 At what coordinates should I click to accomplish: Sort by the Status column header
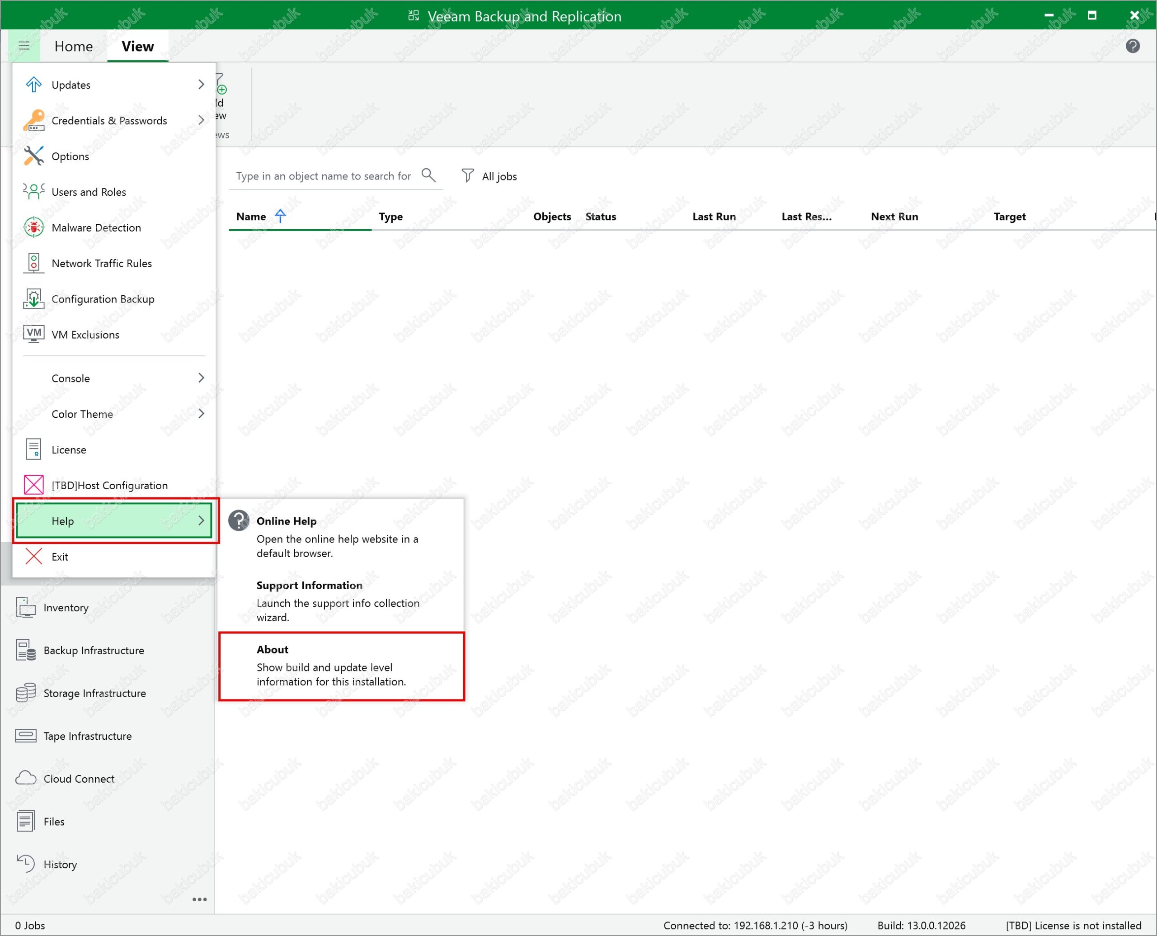tap(600, 216)
